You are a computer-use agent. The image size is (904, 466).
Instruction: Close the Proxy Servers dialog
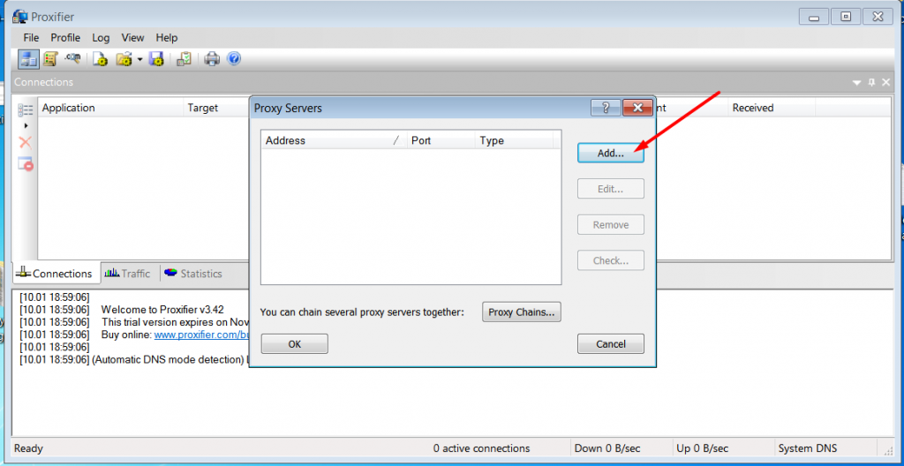(x=637, y=108)
